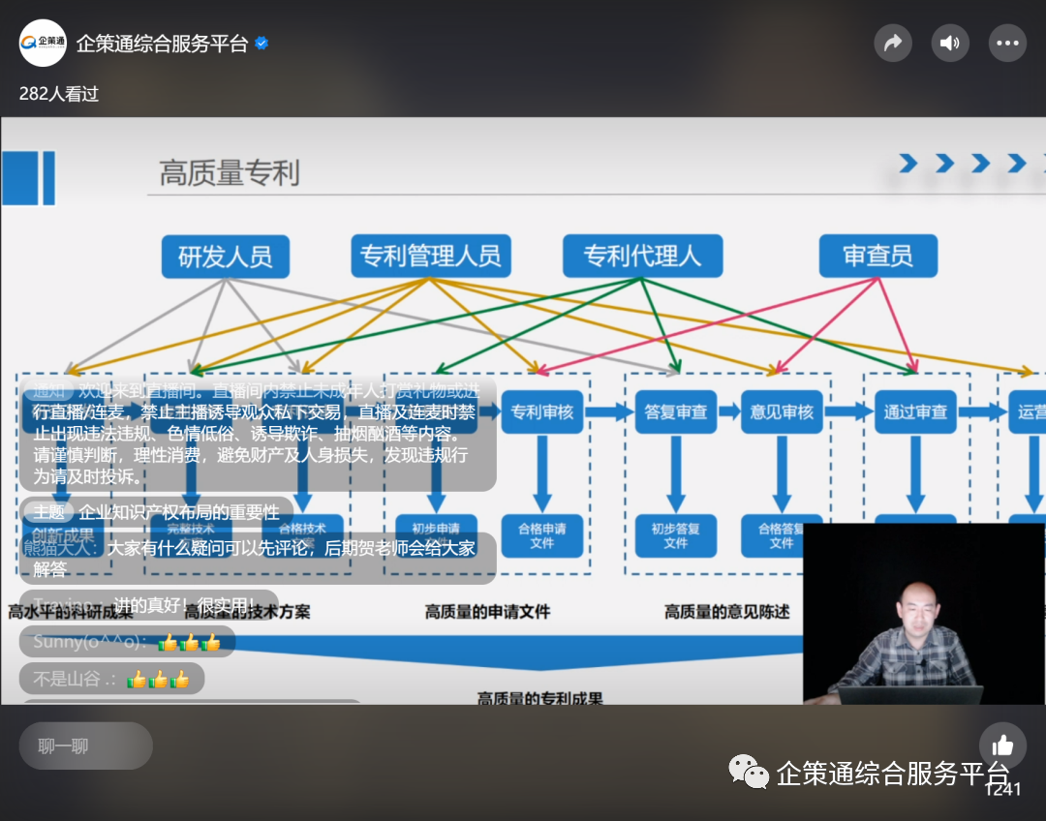
Task: Click the WeChat logo watermark
Action: click(749, 772)
